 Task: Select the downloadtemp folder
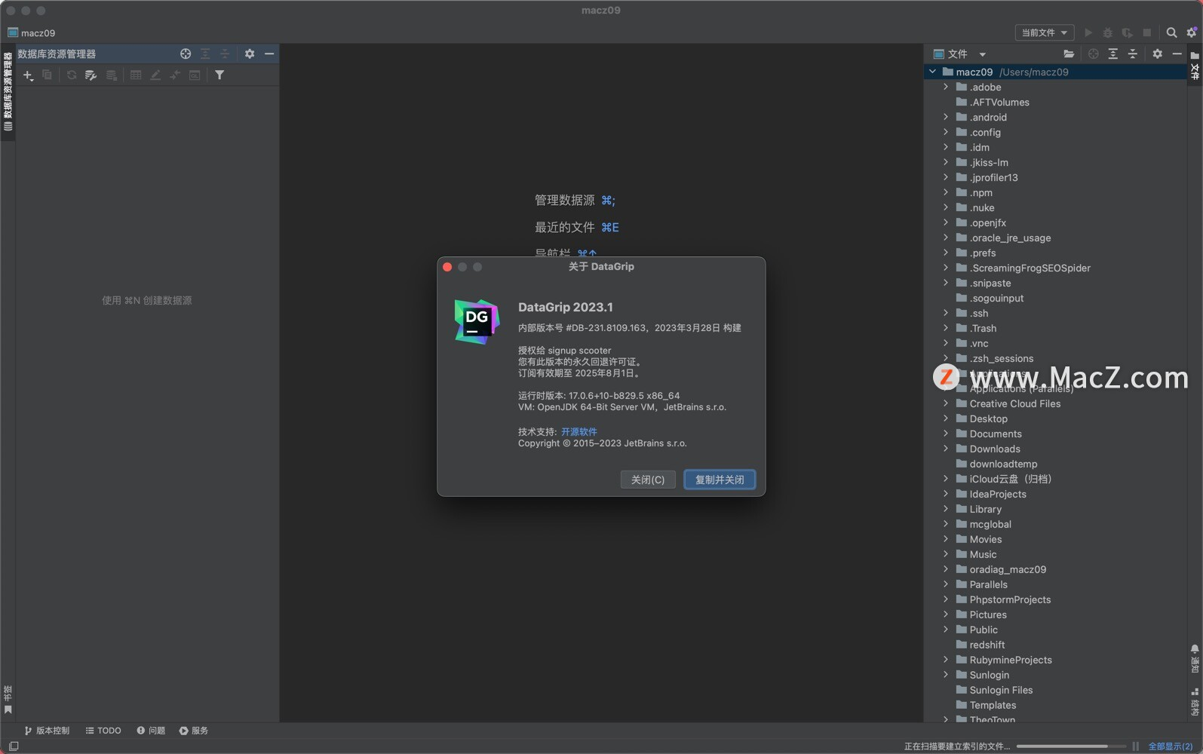click(1003, 464)
